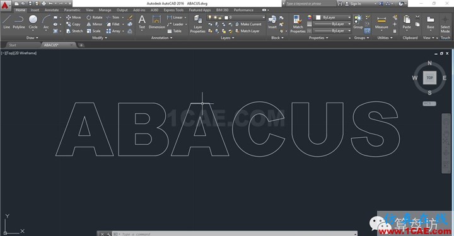Select the Circle tool
This screenshot has width=454, height=236.
(33, 22)
